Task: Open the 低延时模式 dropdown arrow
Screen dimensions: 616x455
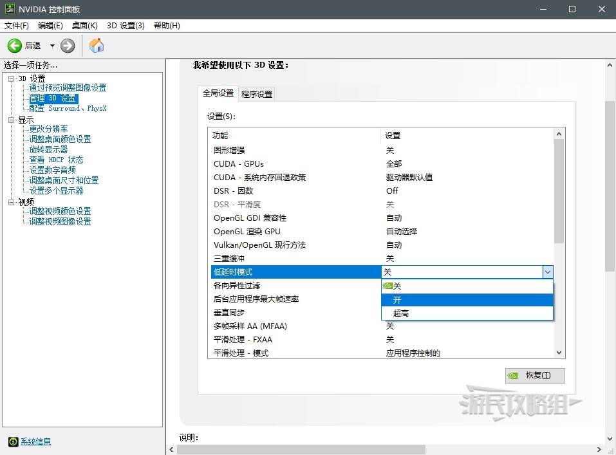Action: [x=547, y=272]
